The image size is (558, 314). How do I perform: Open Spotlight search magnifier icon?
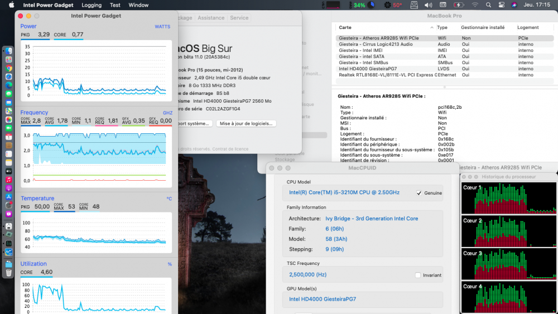[488, 5]
